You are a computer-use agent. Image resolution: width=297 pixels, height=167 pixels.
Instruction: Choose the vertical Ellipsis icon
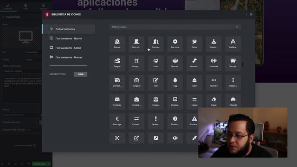233,83
